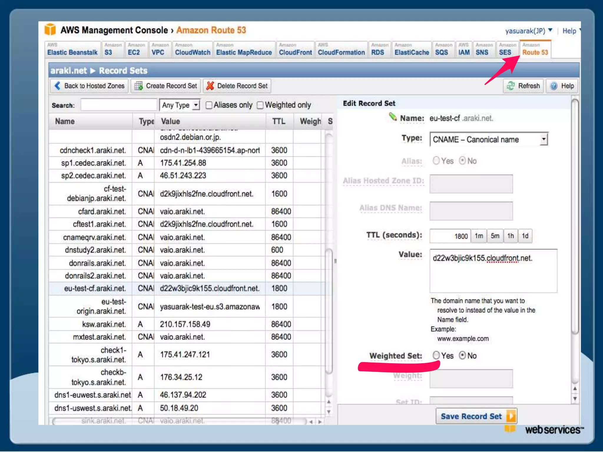Click the orange arrow on Save Record Set
This screenshot has height=452, width=603.
pyautogui.click(x=511, y=416)
